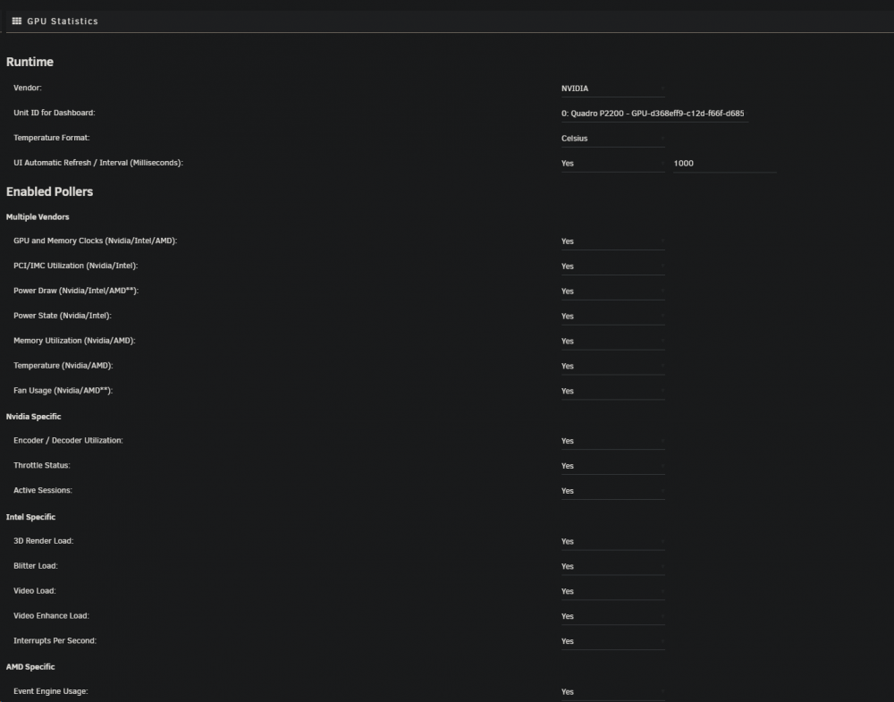Open the Power Draw dropdown
This screenshot has height=702, width=894.
[613, 292]
